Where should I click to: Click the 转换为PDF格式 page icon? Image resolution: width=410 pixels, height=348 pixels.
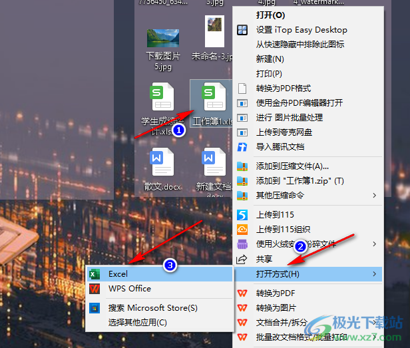coord(242,88)
